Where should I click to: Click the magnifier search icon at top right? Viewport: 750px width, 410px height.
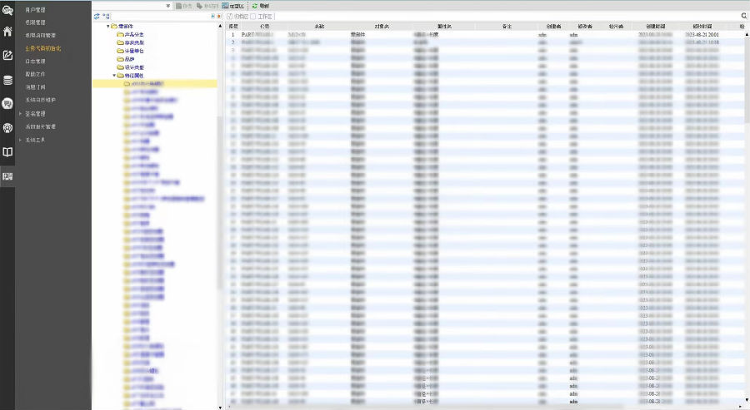point(744,17)
